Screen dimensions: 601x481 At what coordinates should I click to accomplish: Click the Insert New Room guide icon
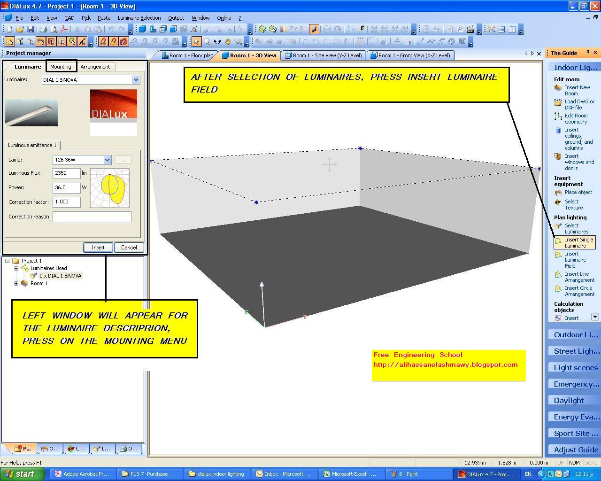558,88
